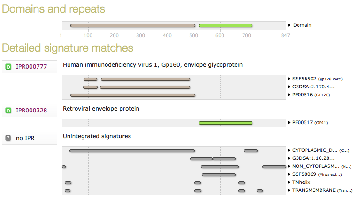
Task: Click the G3DSA:1.10.28 signature label
Action: click(313, 158)
